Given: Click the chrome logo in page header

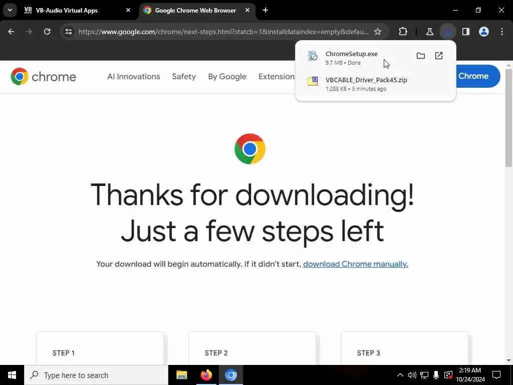Looking at the screenshot, I should pos(43,77).
